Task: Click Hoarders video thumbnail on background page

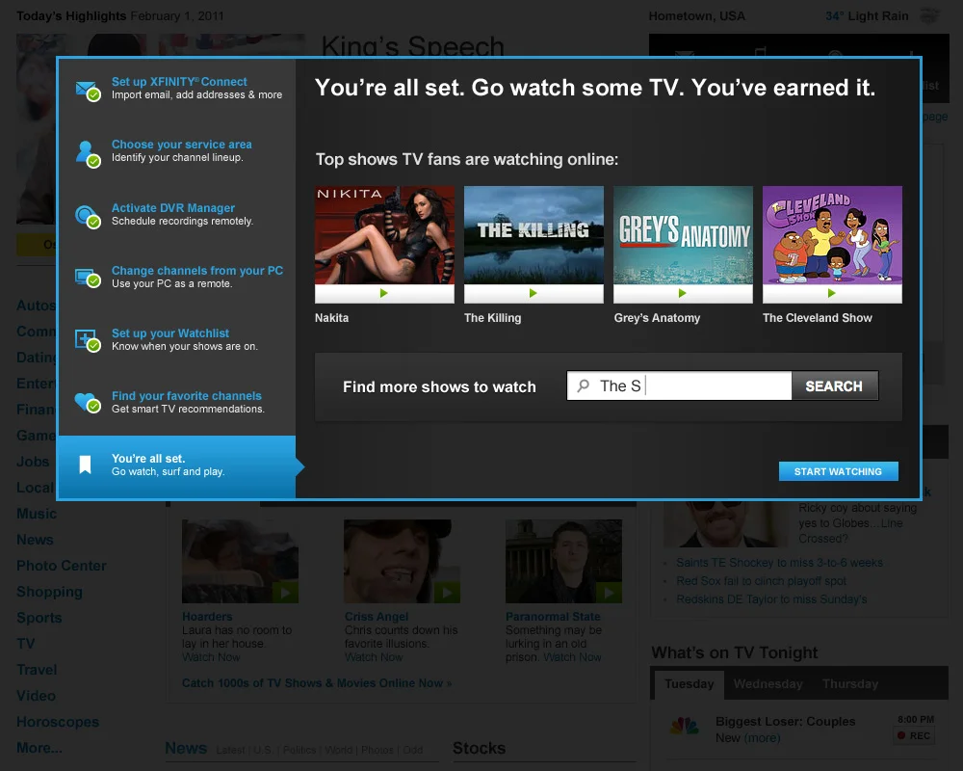Action: [240, 561]
